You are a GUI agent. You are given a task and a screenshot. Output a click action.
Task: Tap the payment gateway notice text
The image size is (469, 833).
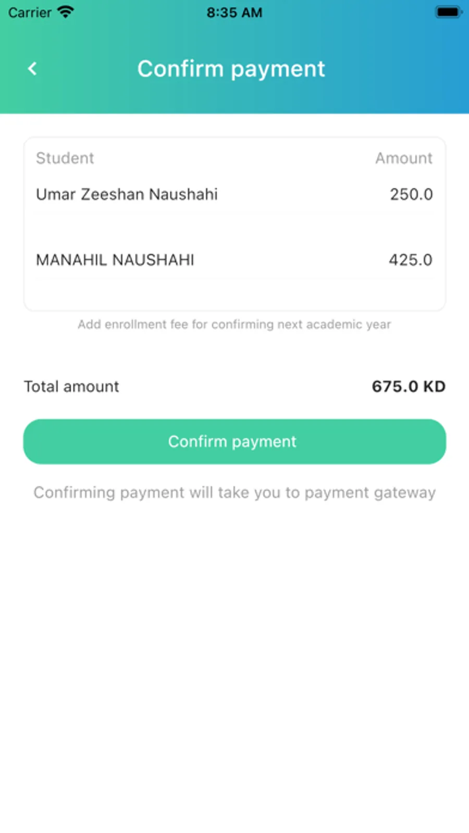pos(234,493)
